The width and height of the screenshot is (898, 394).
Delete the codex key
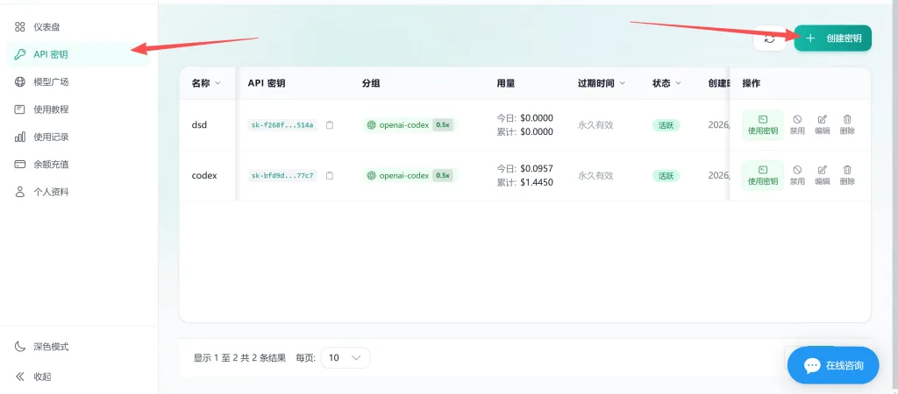tap(848, 176)
